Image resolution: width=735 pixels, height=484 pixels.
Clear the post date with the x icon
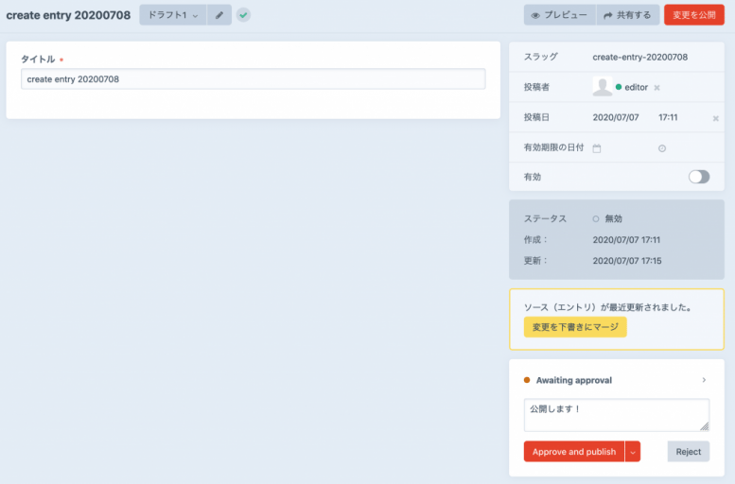pos(716,118)
